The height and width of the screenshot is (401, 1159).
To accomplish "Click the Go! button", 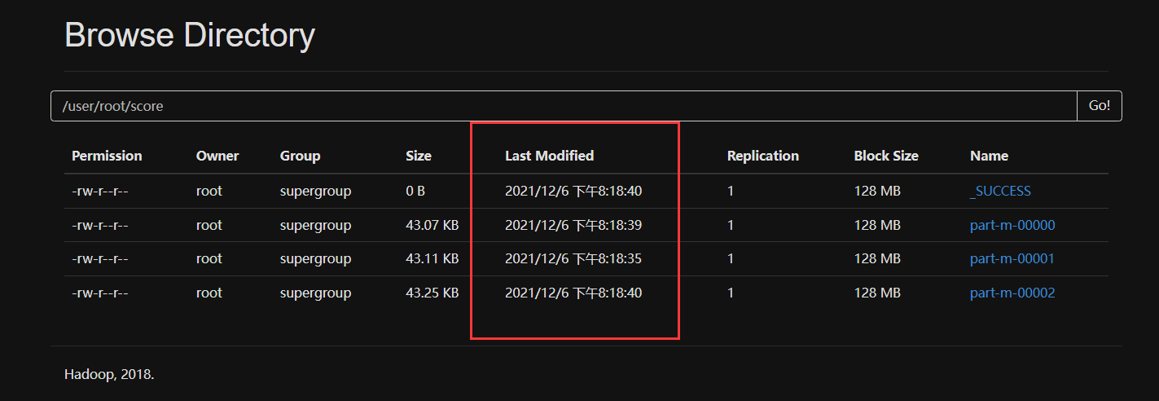I will 1100,106.
